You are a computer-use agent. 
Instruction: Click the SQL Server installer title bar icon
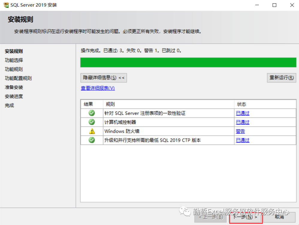pyautogui.click(x=6, y=5)
